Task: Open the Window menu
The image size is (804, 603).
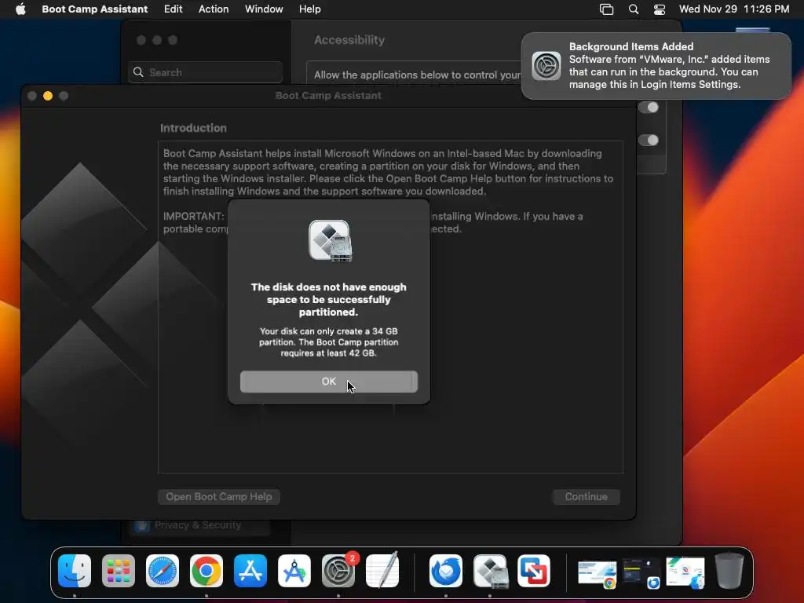Action: coord(264,9)
